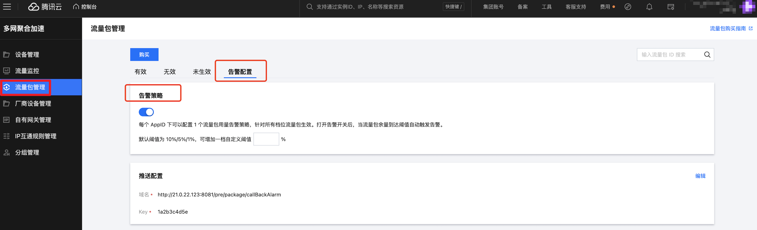757x230 pixels.
Task: Open 设备管理 in sidebar
Action: pyautogui.click(x=41, y=55)
